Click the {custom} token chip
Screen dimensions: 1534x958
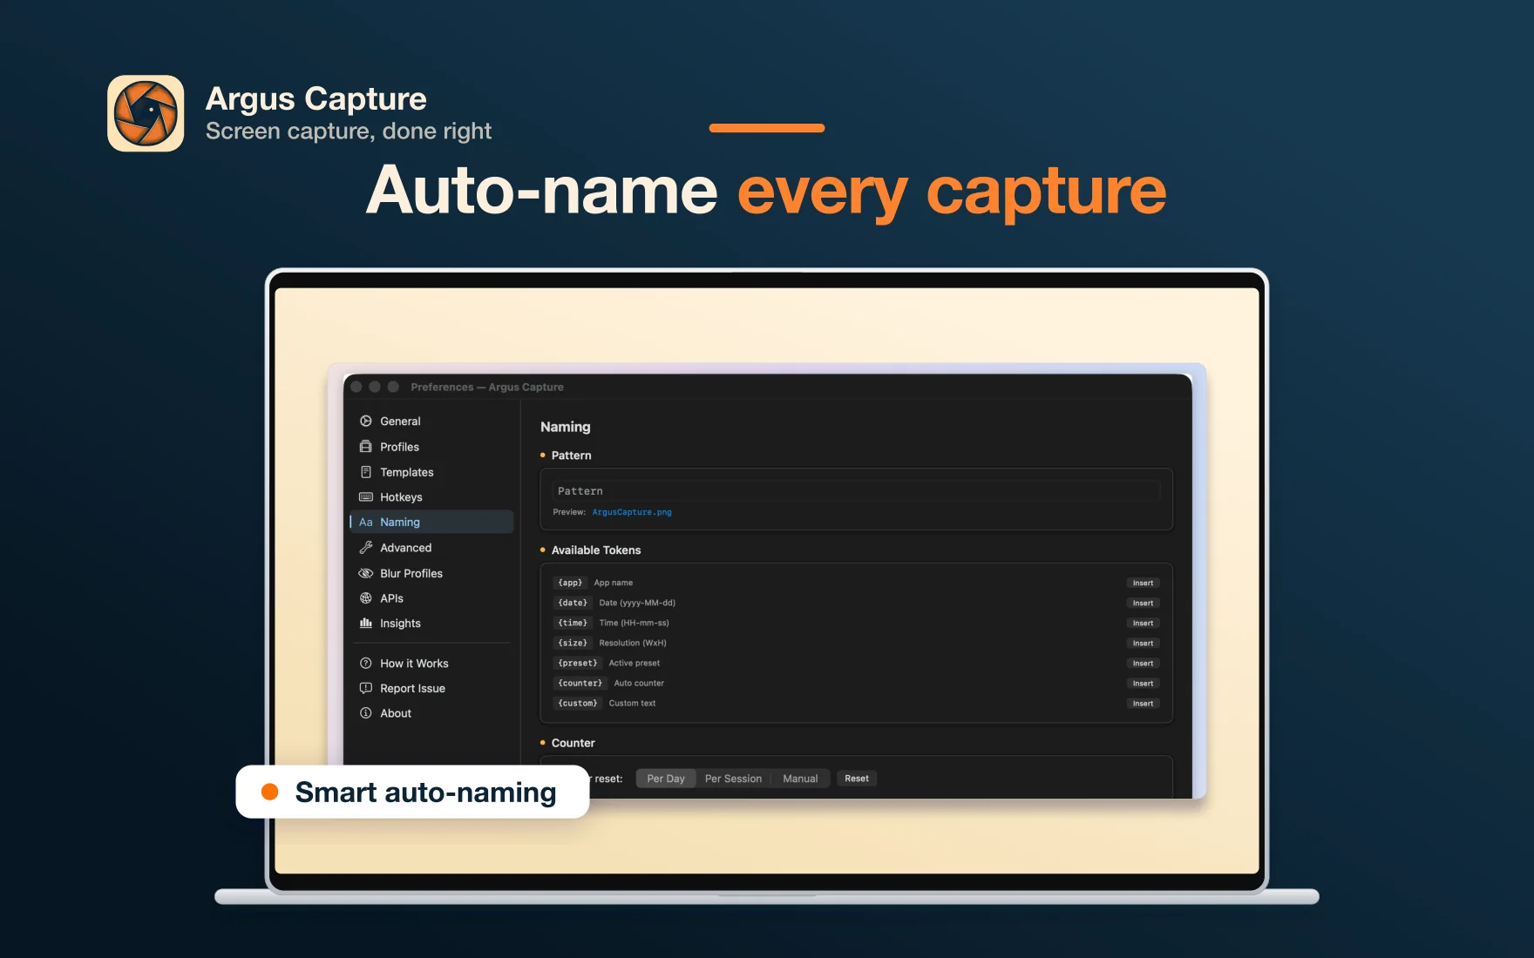coord(578,703)
